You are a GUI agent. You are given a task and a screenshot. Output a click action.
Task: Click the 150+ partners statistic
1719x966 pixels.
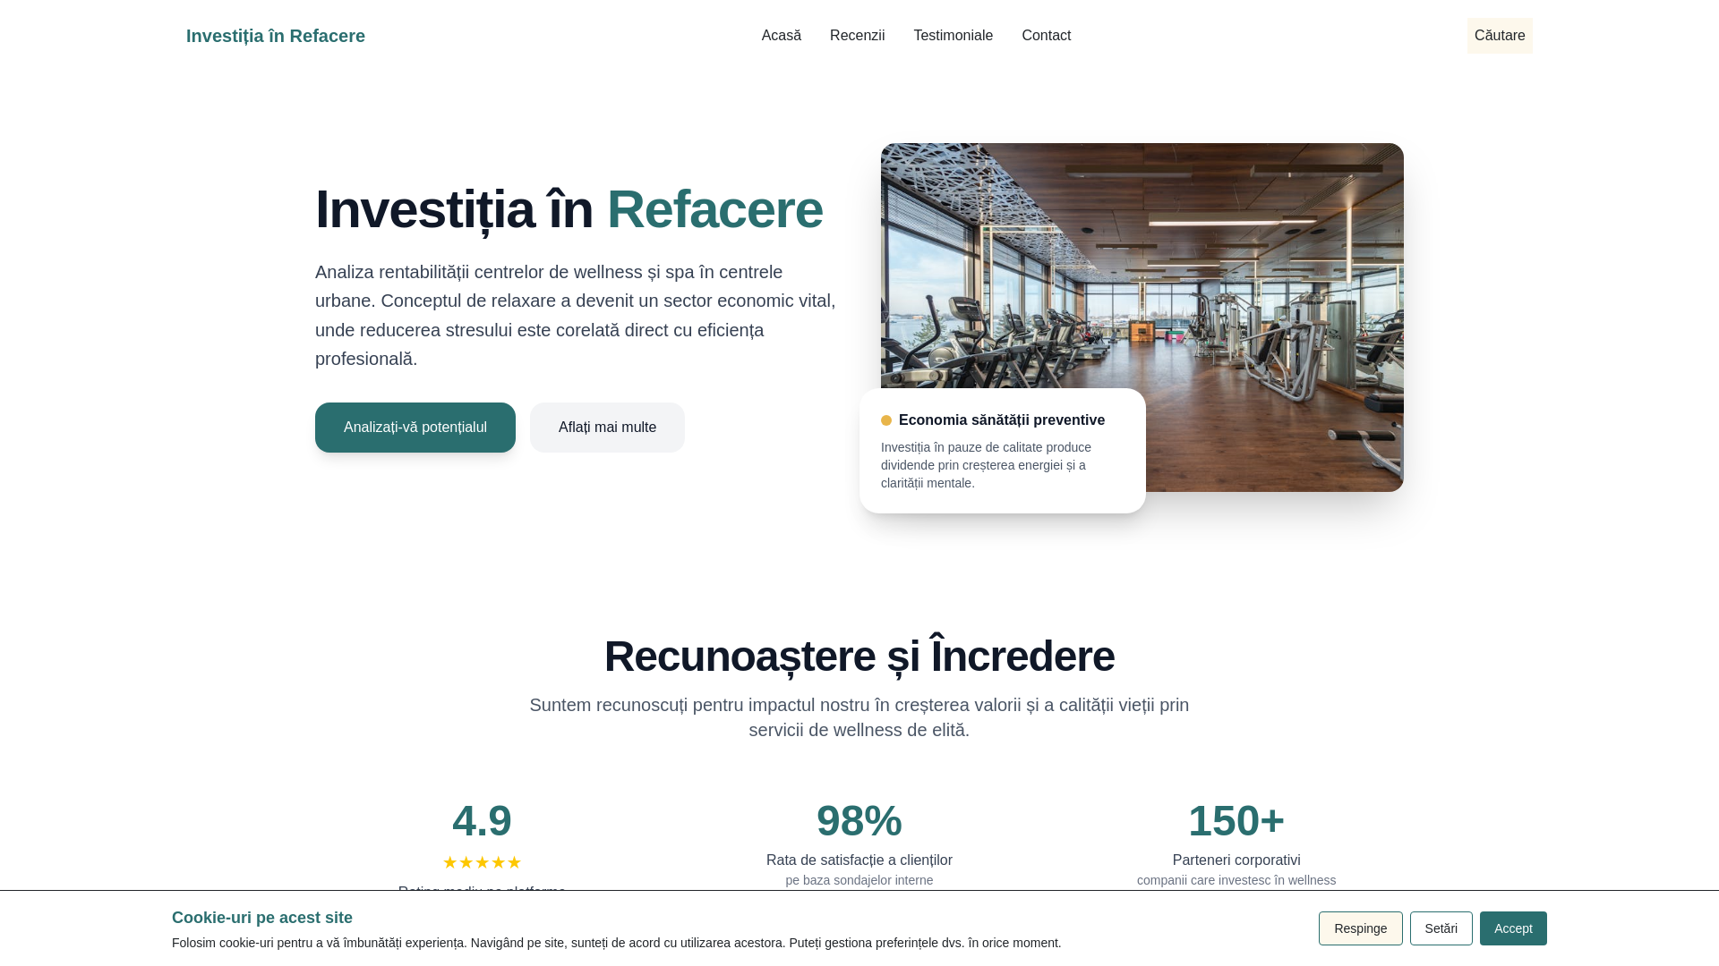click(1236, 821)
